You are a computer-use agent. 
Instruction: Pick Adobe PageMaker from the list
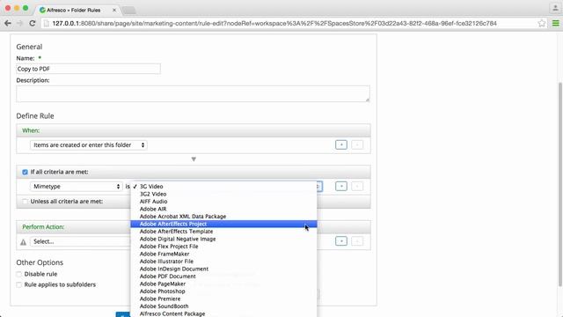tap(223, 284)
